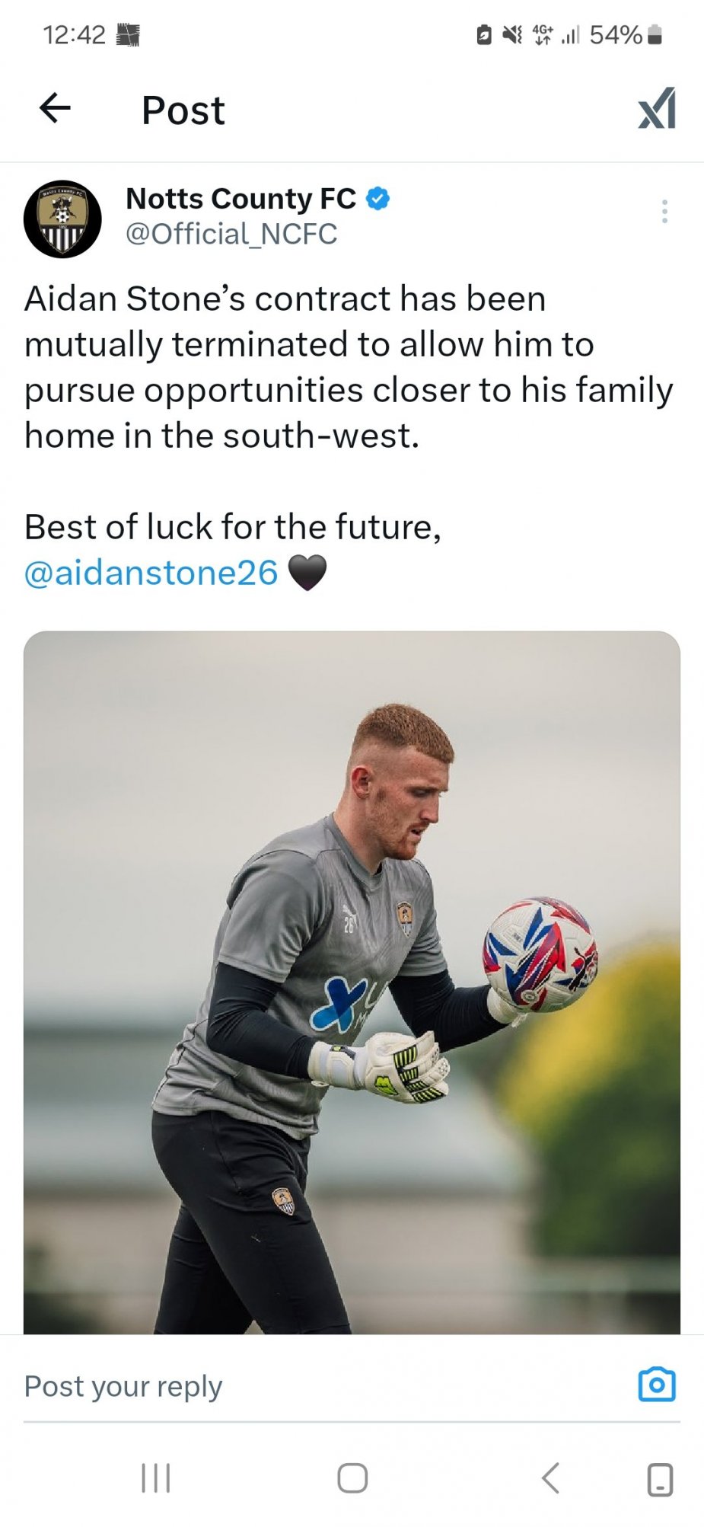Tap the battery percentage in status bar
704x1527 pixels.
(615, 34)
